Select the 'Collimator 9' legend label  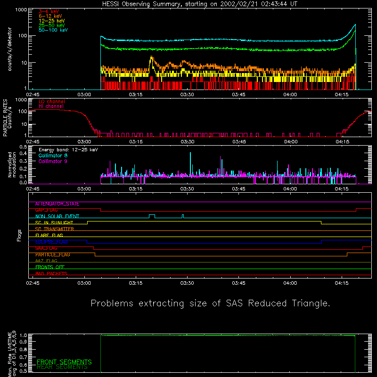click(53, 161)
